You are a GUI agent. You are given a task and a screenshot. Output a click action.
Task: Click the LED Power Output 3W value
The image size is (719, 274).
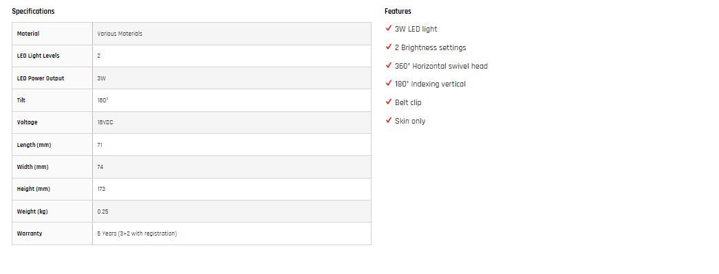pyautogui.click(x=101, y=78)
